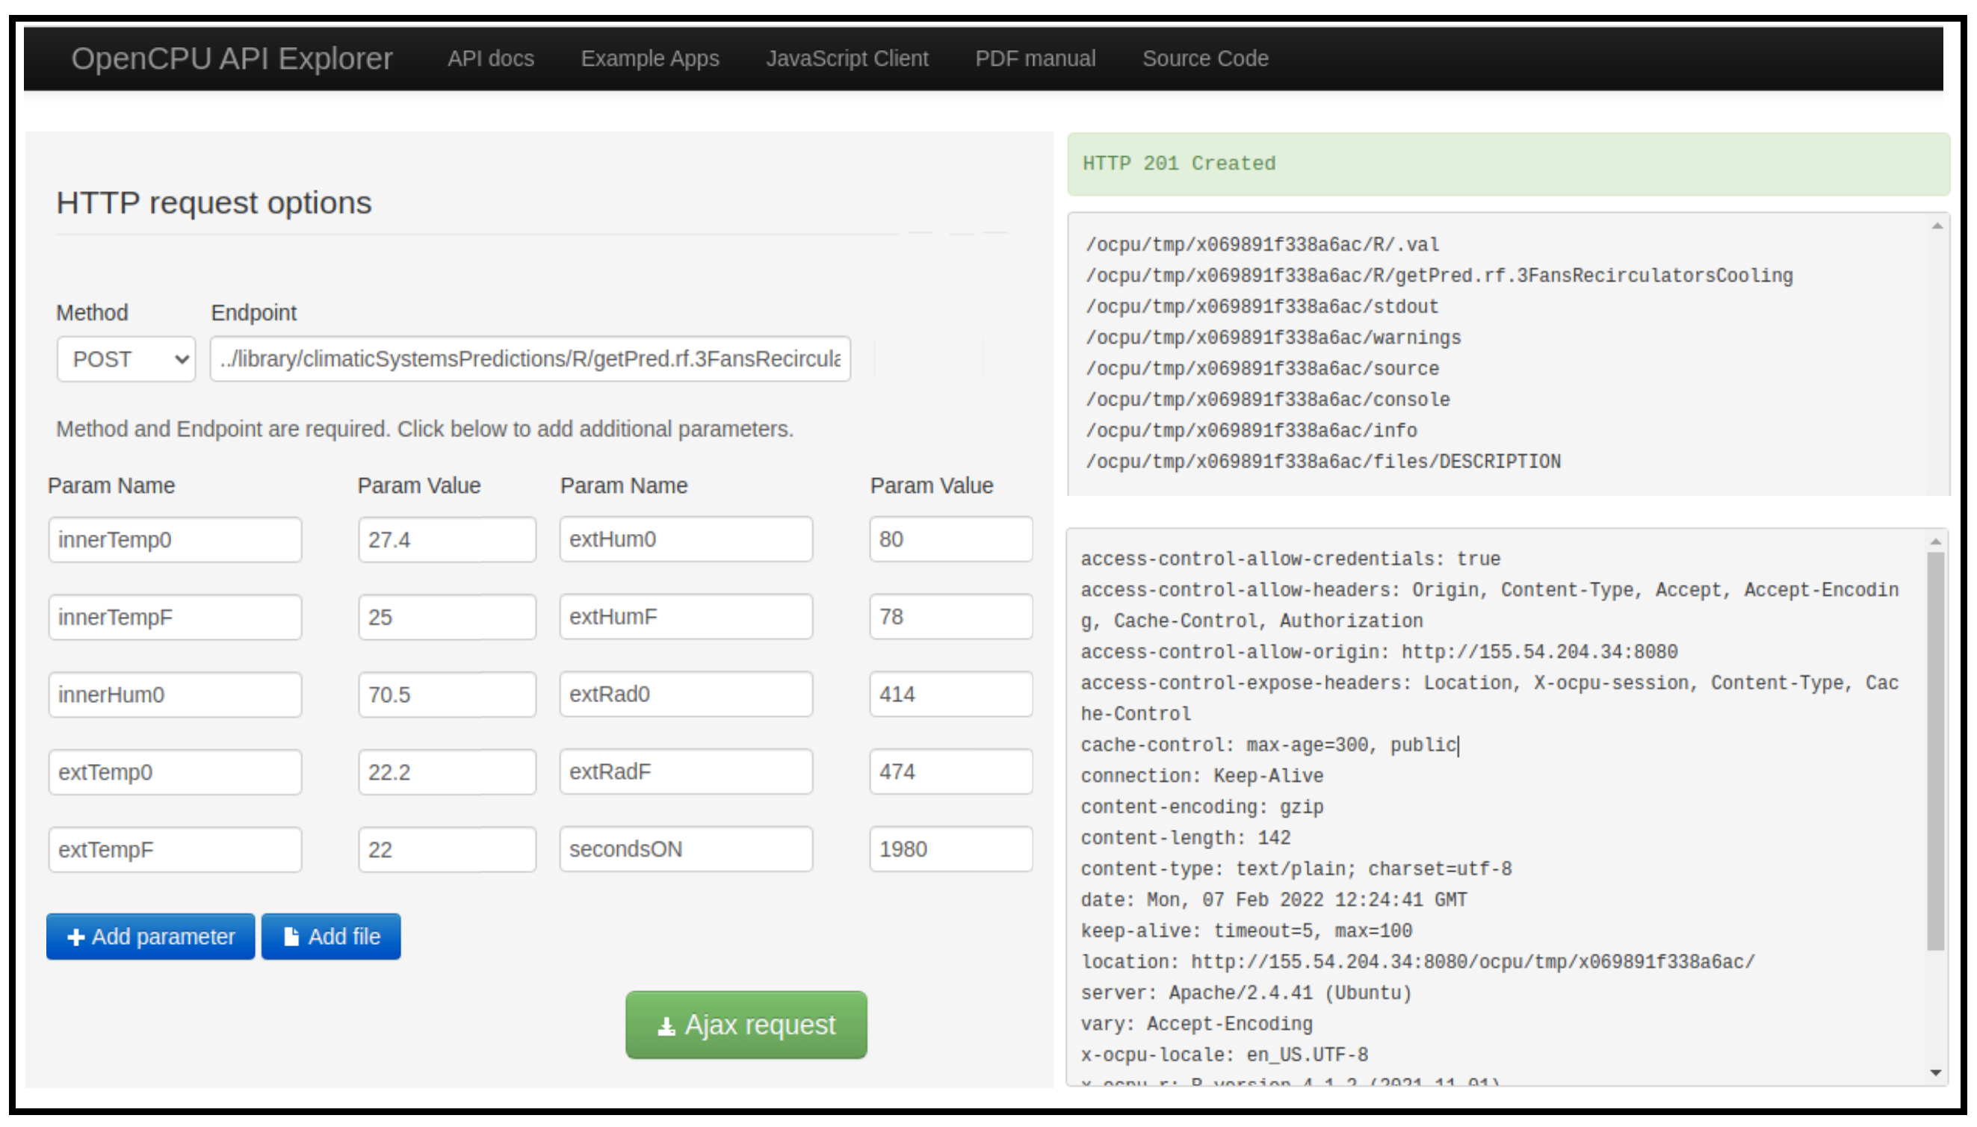Open the Source Code link
Image resolution: width=1977 pixels, height=1127 pixels.
pyautogui.click(x=1205, y=59)
